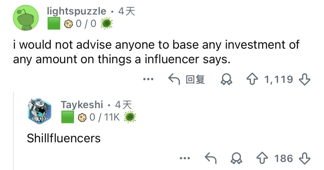The width and height of the screenshot is (324, 170).
Task: Upvote Taykeshi's Shillfluencers reply
Action: pyautogui.click(x=263, y=158)
